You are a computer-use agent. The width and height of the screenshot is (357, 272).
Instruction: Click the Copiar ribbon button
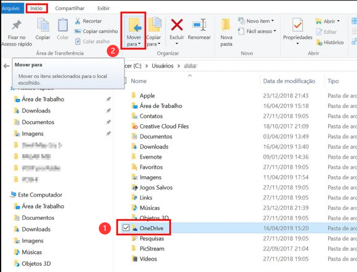pyautogui.click(x=43, y=29)
